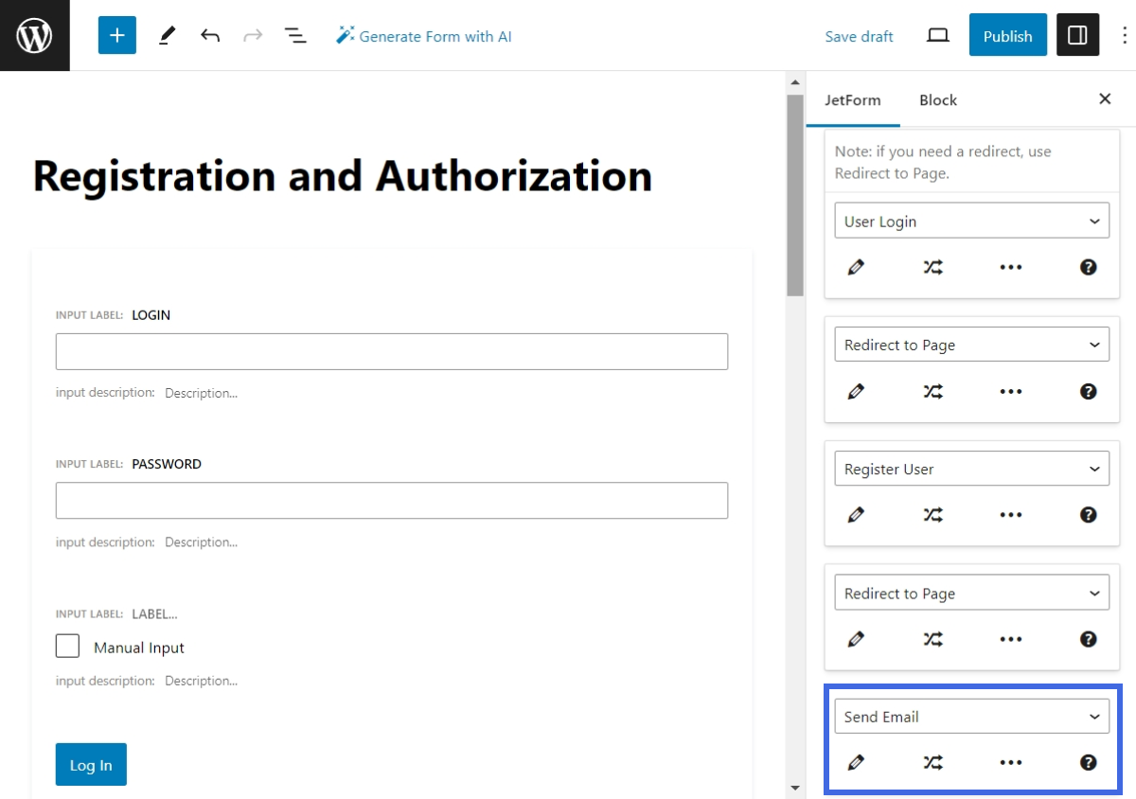Toggle the settings sidebar panel icon
Viewport: 1136px width, 799px height.
1077,35
